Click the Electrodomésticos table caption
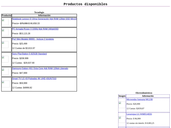 coord(144,93)
